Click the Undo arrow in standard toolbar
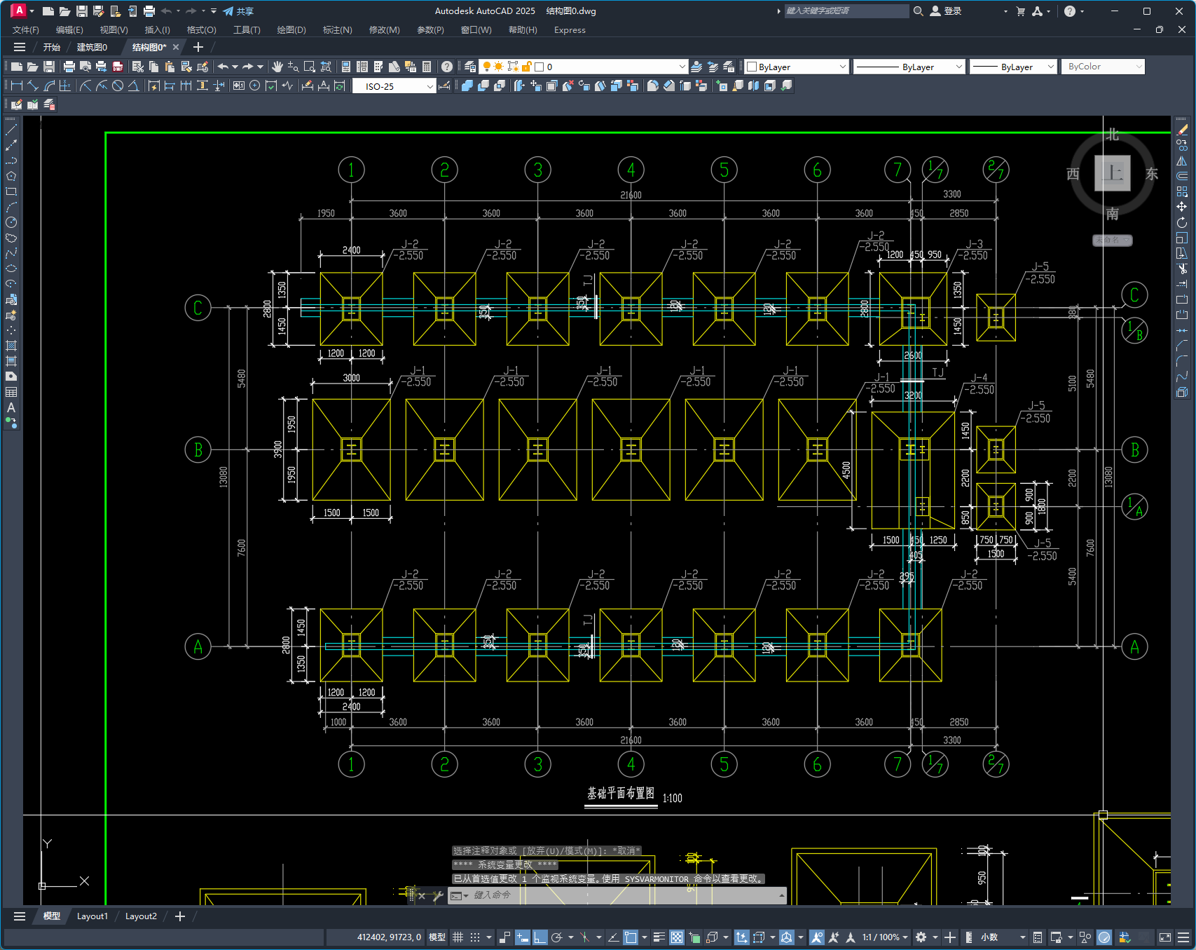This screenshot has height=950, width=1196. tap(223, 67)
